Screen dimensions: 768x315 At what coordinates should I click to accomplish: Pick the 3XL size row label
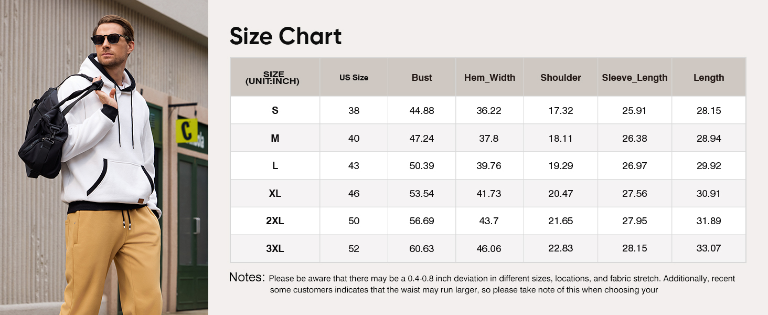[275, 249]
